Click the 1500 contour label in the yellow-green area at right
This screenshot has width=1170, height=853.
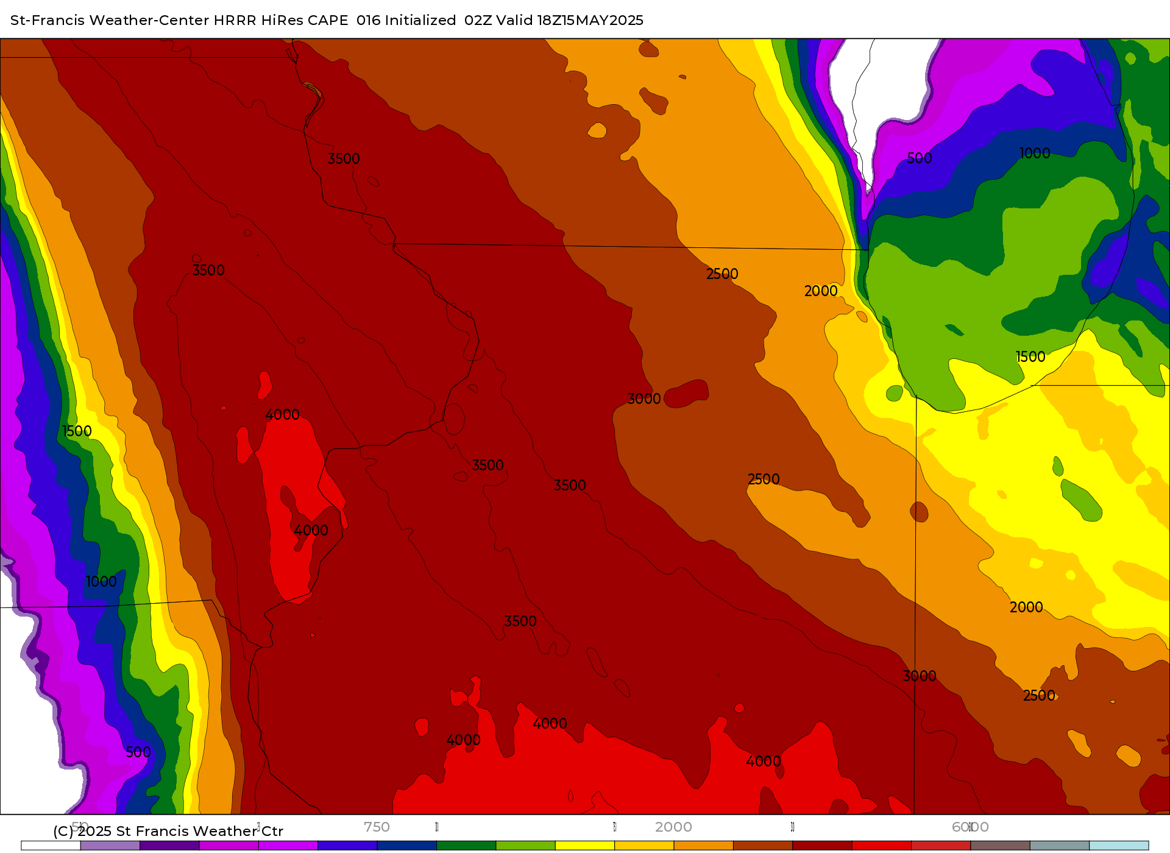[1030, 357]
